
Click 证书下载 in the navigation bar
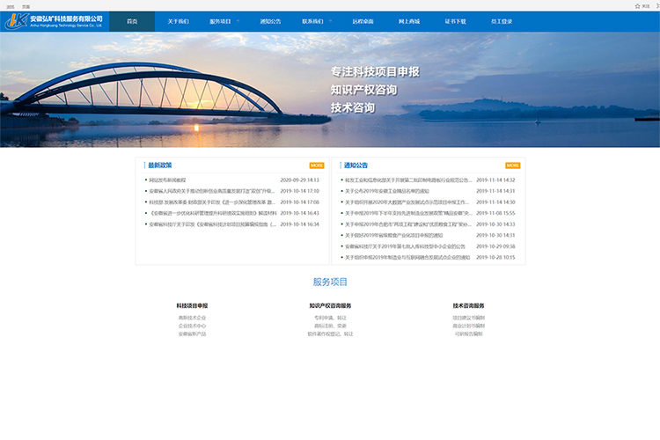click(x=455, y=21)
